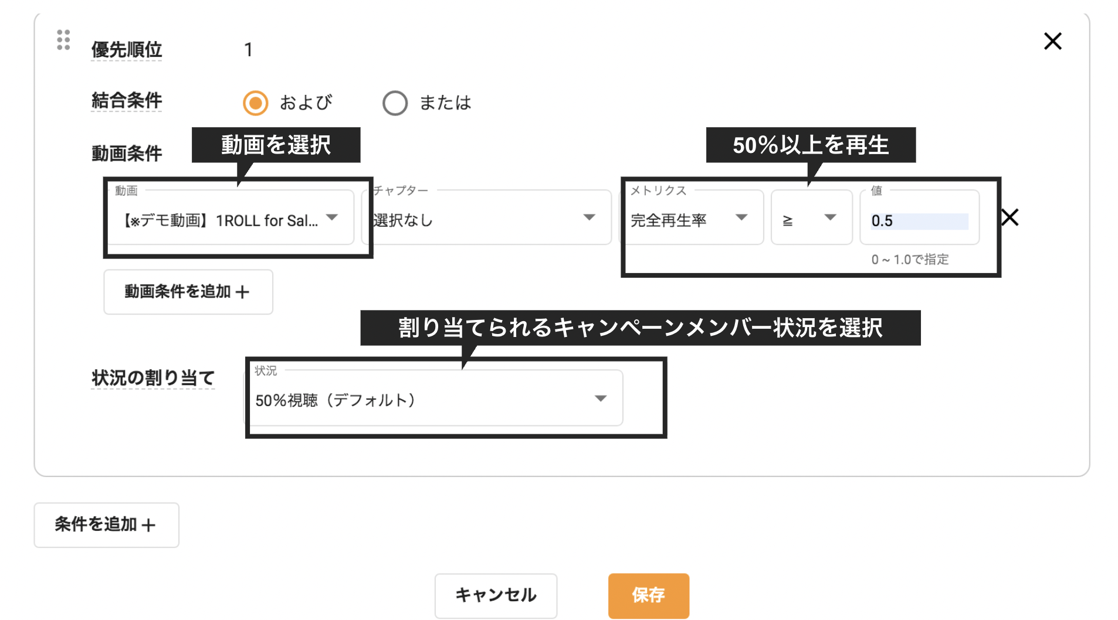Click the drag handle dots icon
Viewport: 1118px width, 620px height.
point(63,41)
